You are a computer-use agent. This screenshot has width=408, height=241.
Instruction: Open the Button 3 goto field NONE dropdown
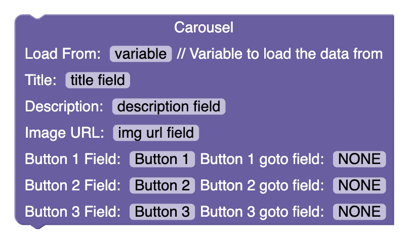point(359,212)
